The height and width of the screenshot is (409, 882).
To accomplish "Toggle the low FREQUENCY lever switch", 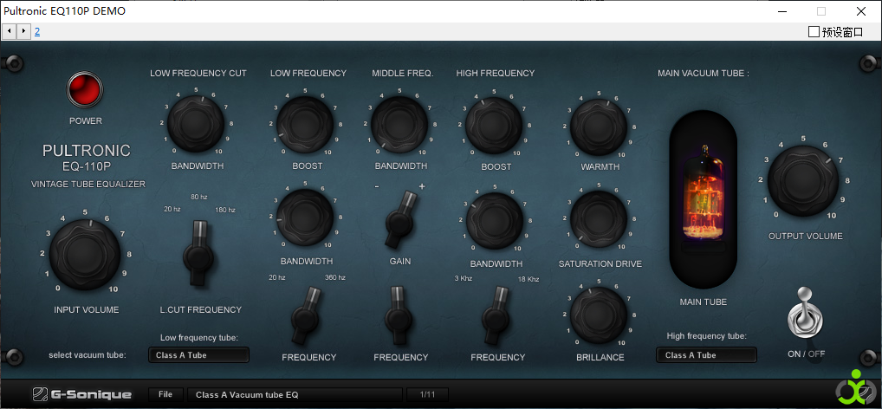I will 306,315.
